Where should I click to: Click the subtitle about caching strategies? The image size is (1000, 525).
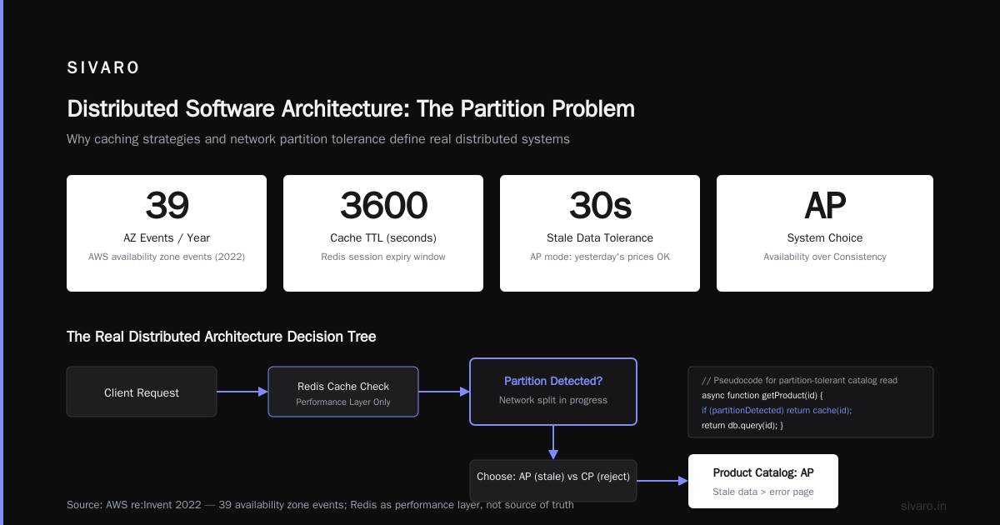click(318, 139)
